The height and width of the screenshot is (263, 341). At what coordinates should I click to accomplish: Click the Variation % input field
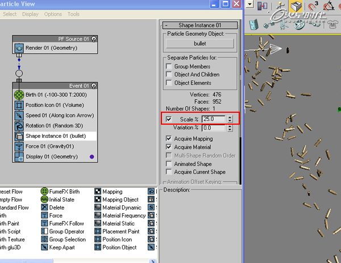point(213,128)
